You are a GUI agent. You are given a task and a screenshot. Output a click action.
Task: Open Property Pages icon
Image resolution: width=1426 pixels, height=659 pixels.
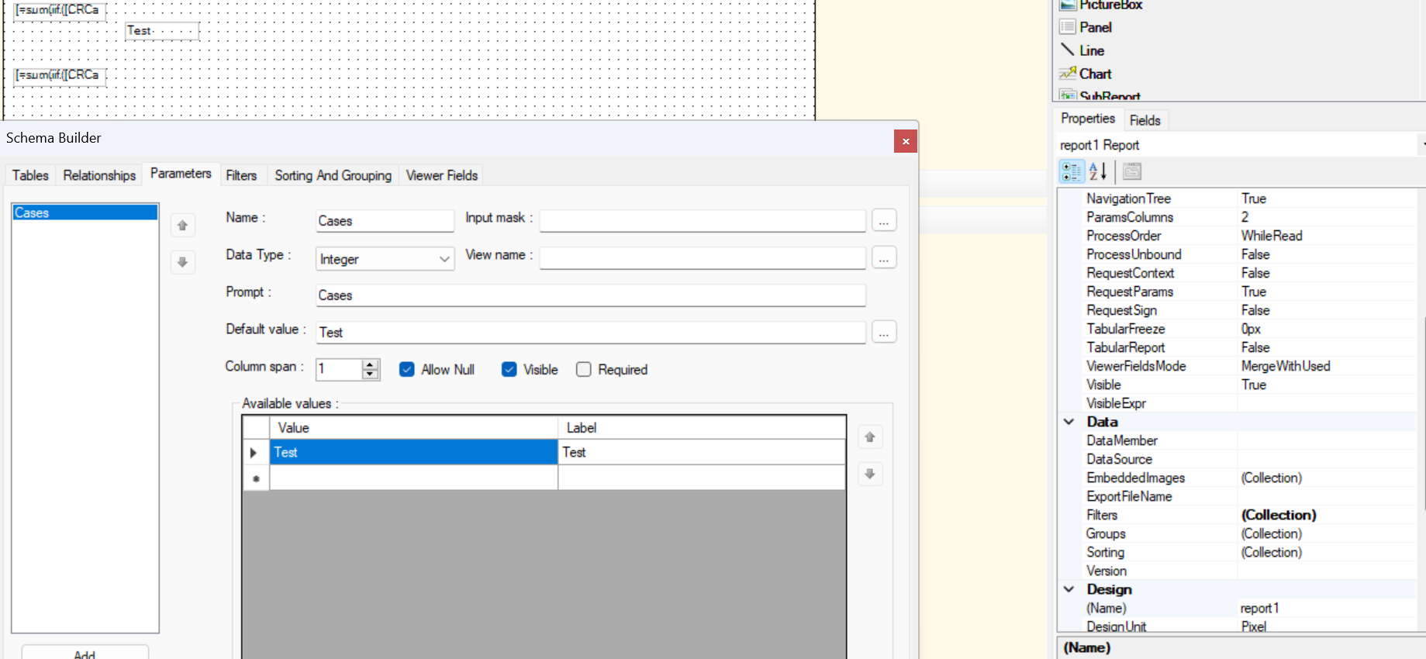tap(1132, 171)
